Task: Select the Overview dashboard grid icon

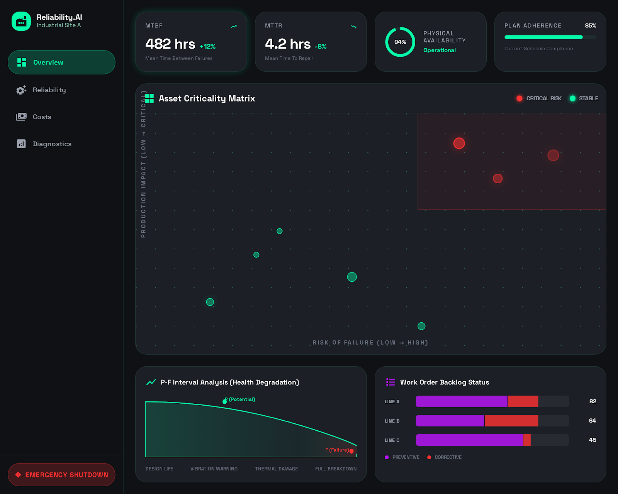Action: pos(22,62)
